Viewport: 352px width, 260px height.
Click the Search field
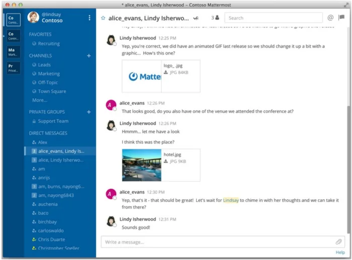click(274, 18)
